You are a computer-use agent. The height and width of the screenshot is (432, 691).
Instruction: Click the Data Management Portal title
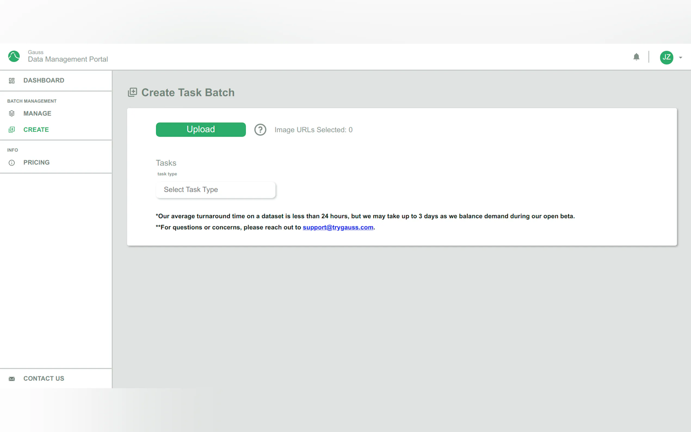(x=68, y=59)
